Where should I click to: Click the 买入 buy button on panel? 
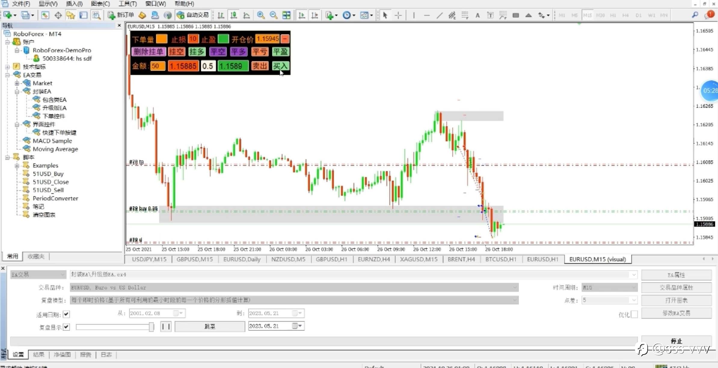click(x=280, y=66)
